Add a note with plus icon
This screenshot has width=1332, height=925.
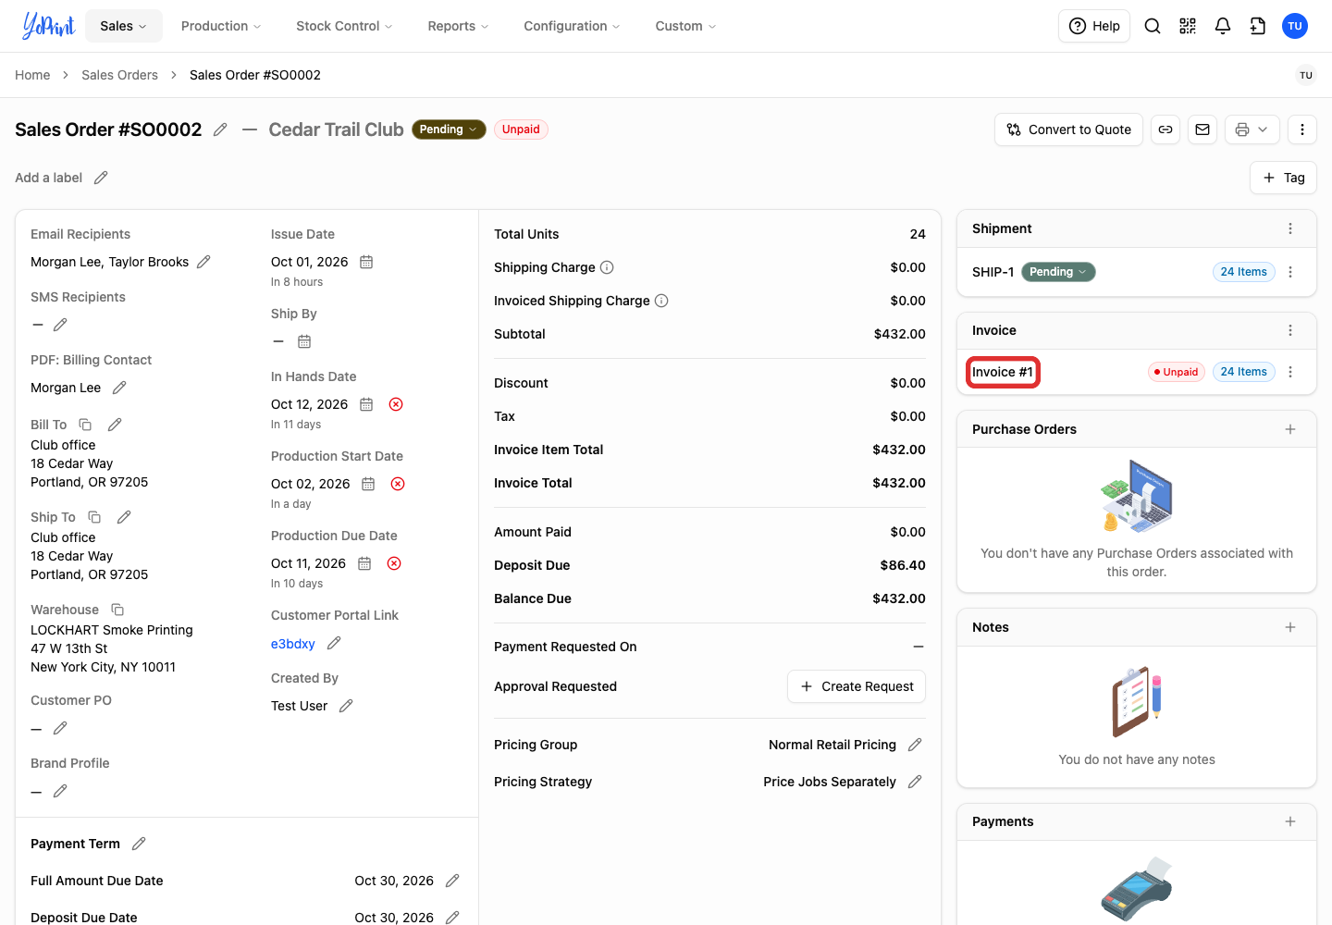1290,627
